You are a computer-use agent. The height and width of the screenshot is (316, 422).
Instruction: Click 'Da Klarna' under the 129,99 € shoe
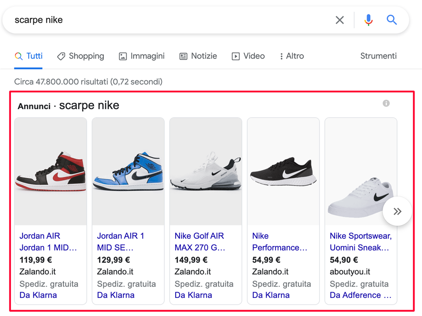pos(116,295)
